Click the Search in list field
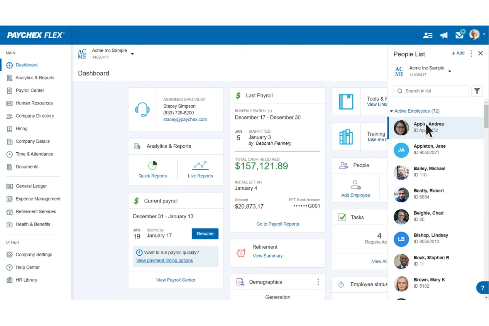The height and width of the screenshot is (326, 489). coord(431,91)
